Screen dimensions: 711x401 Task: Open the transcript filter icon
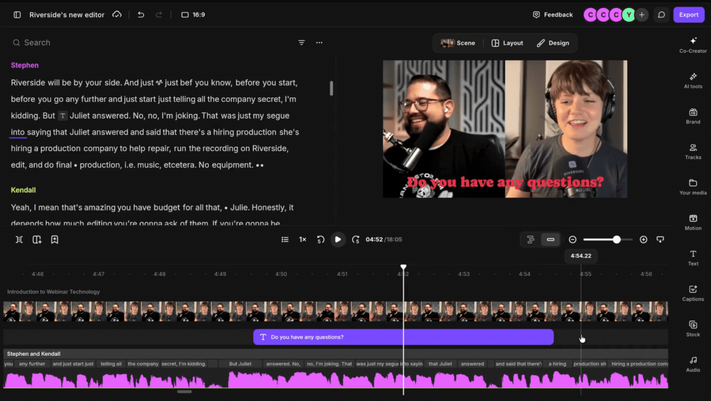tap(301, 43)
